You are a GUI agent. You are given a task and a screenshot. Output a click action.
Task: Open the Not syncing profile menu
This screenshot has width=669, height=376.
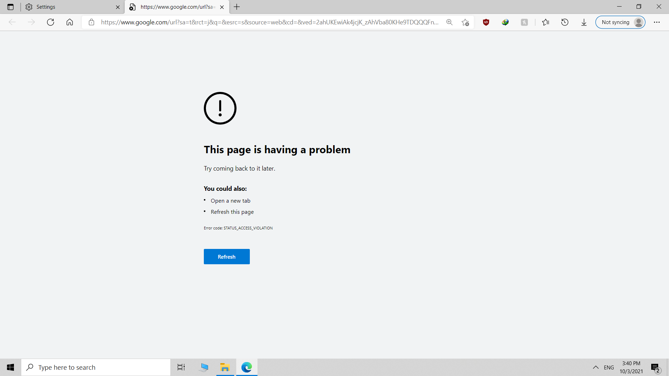[x=621, y=22]
